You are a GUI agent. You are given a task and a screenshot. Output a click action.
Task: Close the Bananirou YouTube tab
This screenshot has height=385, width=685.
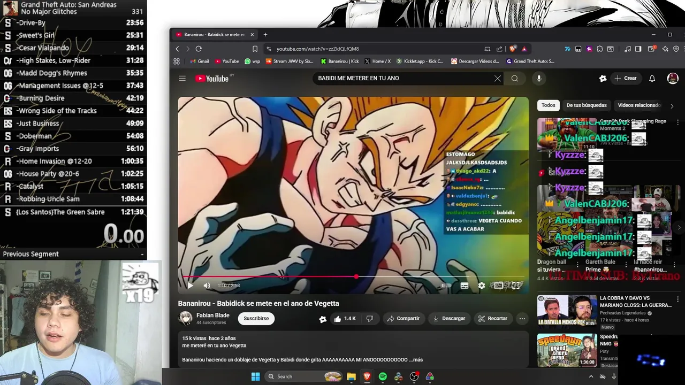[x=252, y=35]
